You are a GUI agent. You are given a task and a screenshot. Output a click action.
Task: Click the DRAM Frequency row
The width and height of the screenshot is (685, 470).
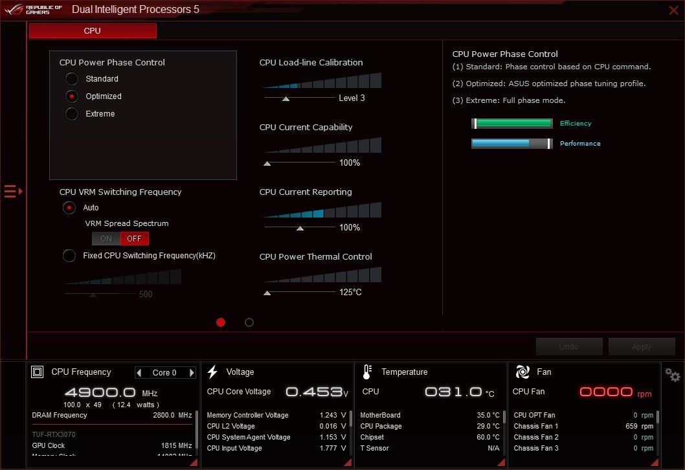[x=112, y=415]
